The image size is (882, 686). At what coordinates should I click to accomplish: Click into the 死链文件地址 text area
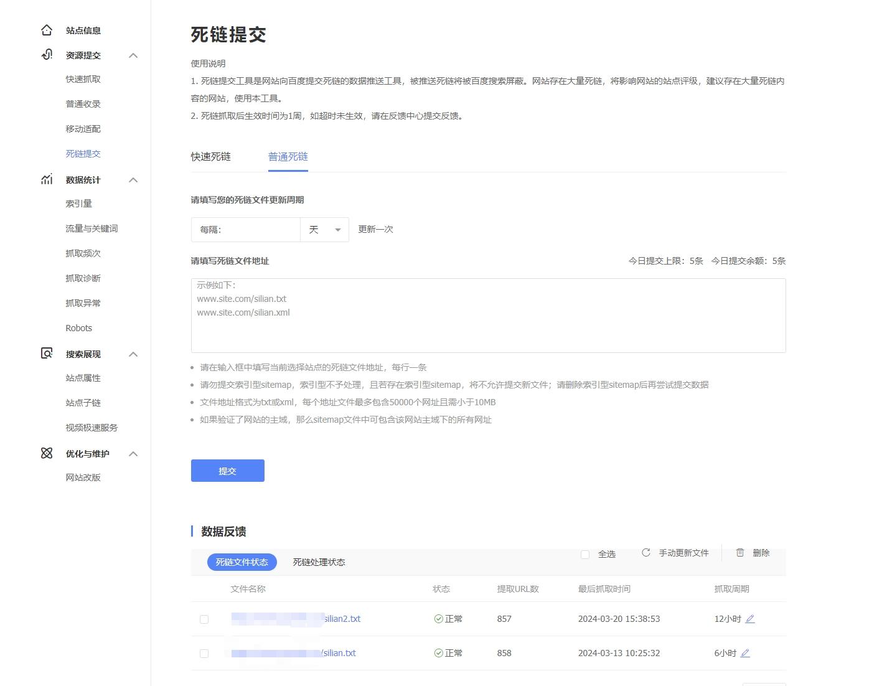tap(489, 316)
